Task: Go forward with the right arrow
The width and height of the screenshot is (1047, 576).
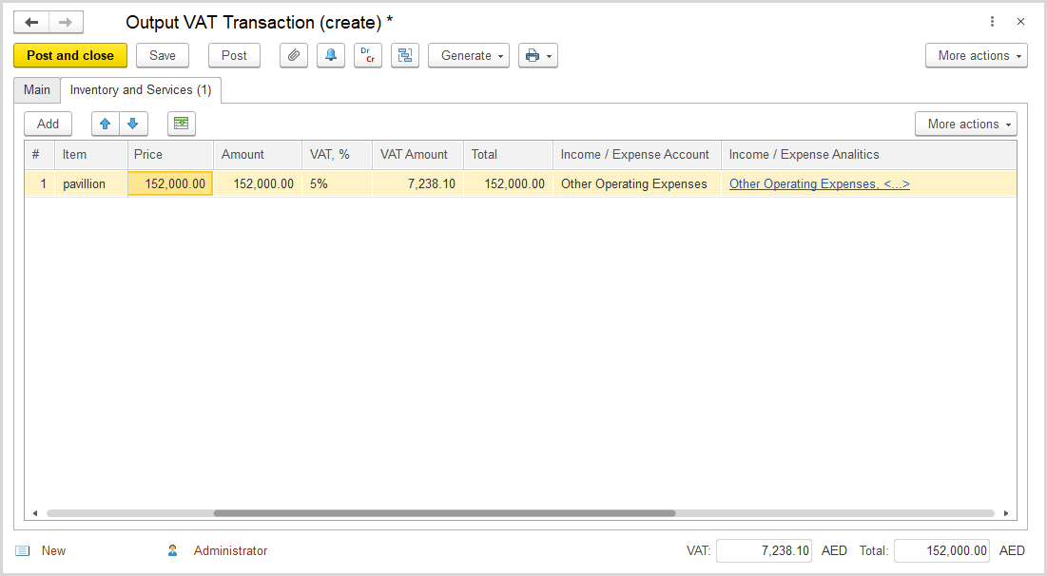Action: pyautogui.click(x=66, y=22)
